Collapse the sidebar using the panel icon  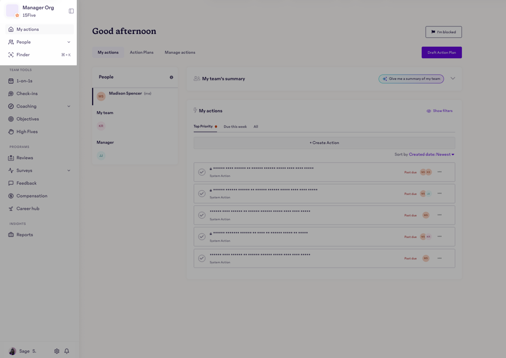point(70,11)
